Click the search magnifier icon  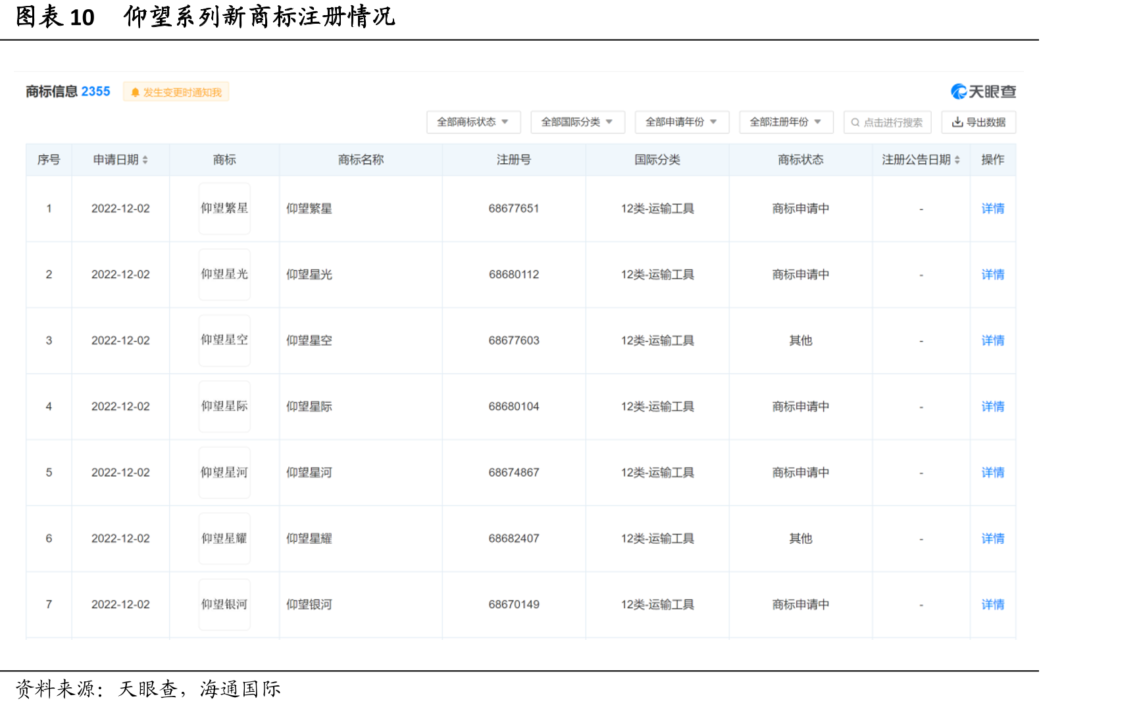click(x=855, y=122)
